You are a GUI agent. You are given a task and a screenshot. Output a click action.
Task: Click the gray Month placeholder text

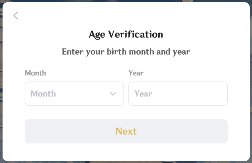[x=43, y=94]
